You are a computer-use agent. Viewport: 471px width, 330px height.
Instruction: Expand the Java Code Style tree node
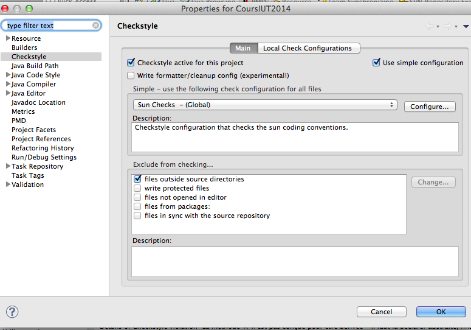point(8,75)
